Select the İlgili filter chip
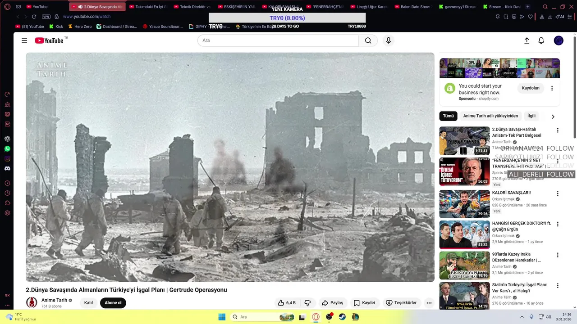The width and height of the screenshot is (577, 324). point(531,116)
